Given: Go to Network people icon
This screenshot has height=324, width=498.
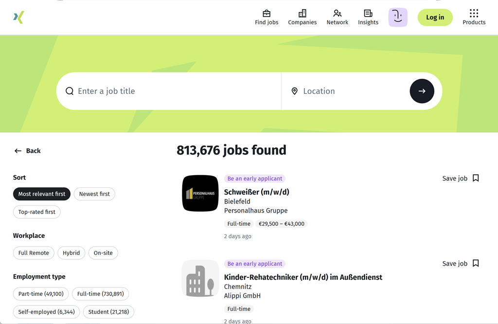Looking at the screenshot, I should pos(337,14).
